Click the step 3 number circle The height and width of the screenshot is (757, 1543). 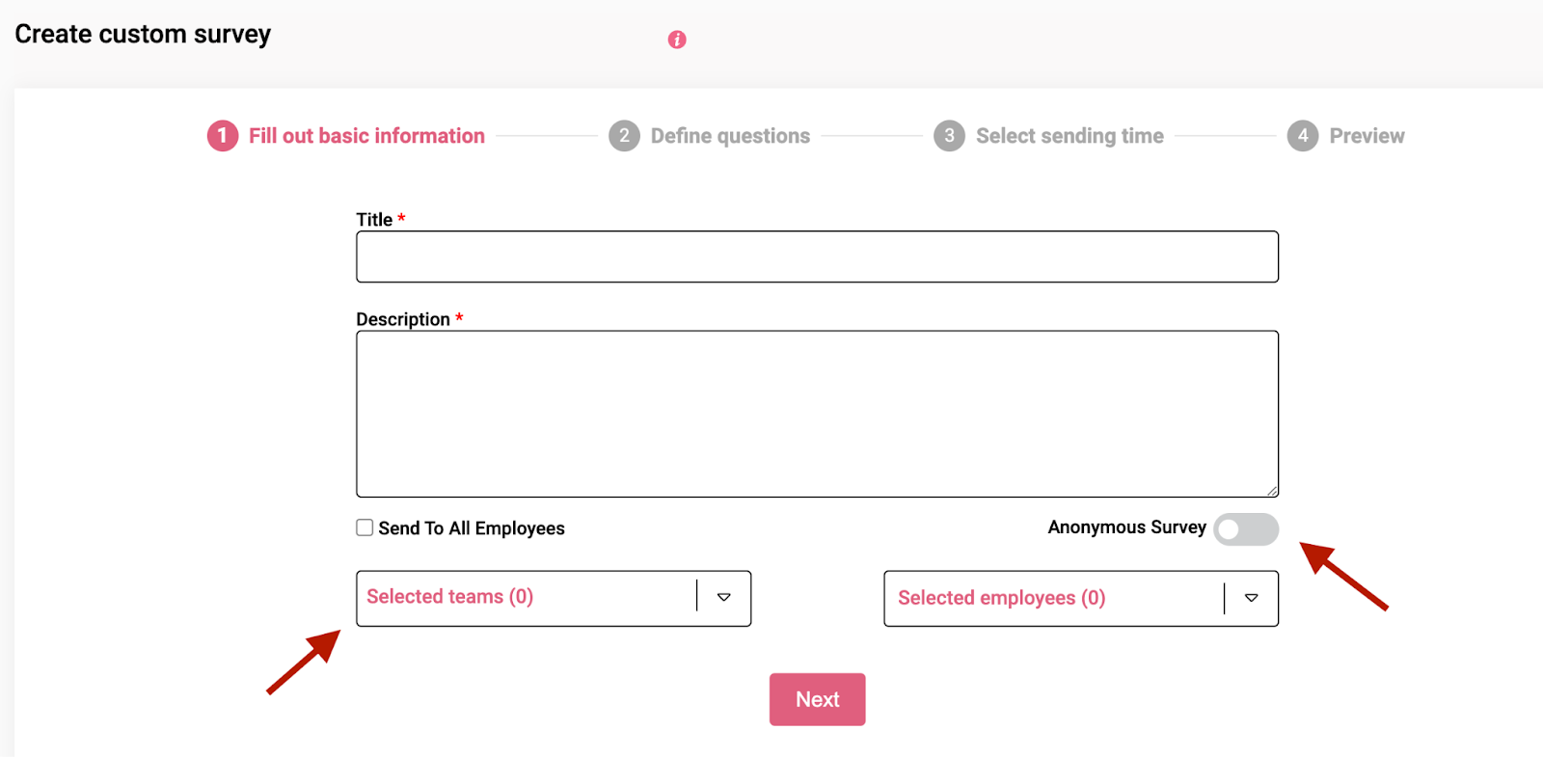coord(949,136)
